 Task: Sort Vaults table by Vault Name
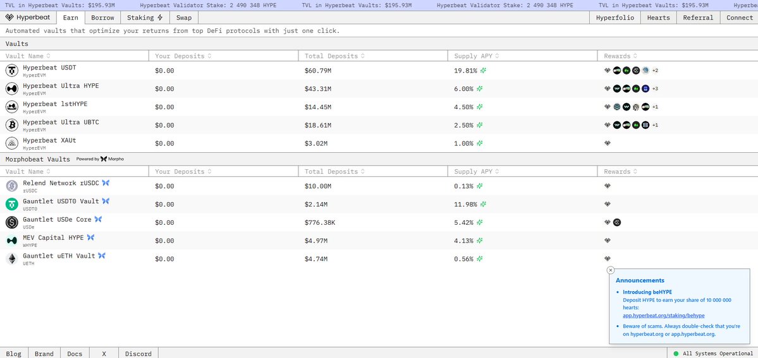[x=28, y=56]
